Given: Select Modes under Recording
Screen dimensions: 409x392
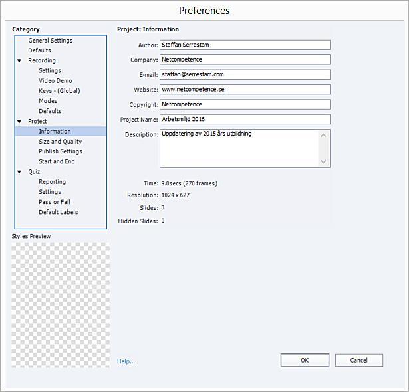Looking at the screenshot, I should [48, 101].
